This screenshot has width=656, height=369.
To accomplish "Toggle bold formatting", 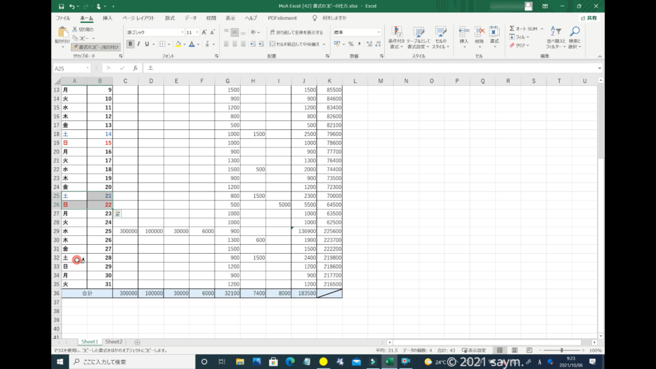I will pyautogui.click(x=131, y=44).
